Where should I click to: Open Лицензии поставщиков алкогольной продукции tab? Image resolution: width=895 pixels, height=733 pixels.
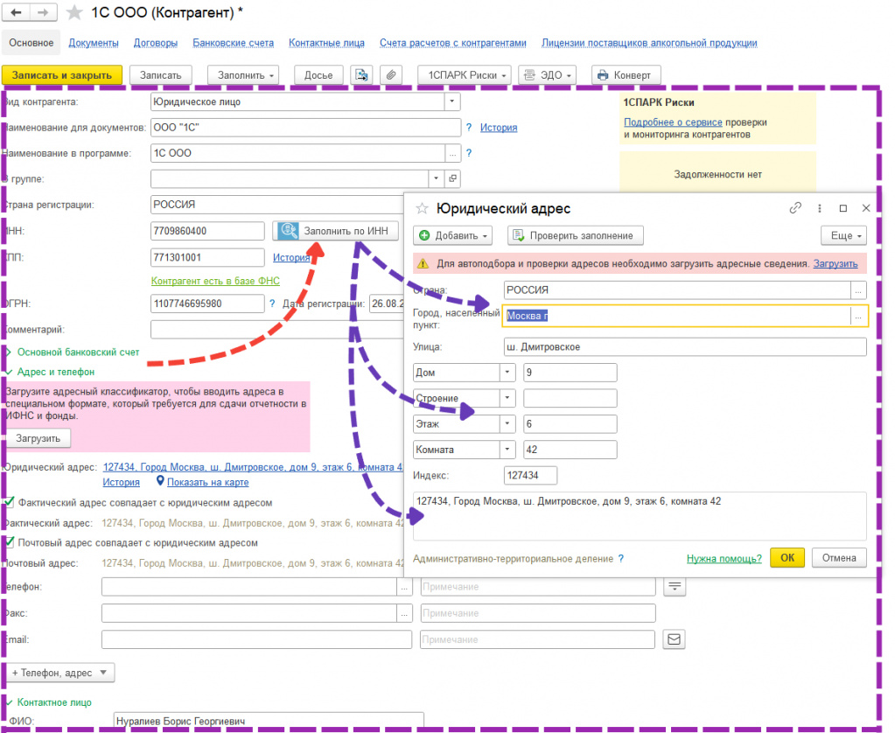(x=649, y=43)
